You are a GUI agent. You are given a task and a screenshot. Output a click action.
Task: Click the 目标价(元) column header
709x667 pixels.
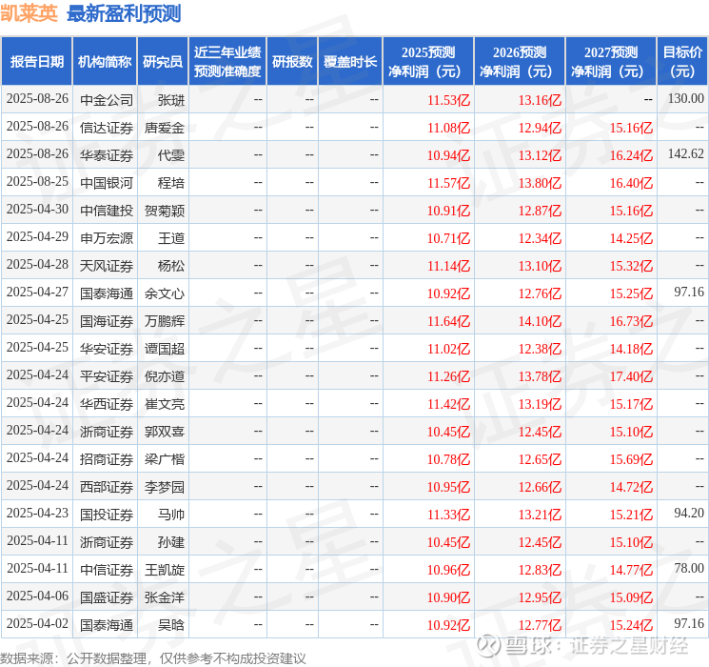(x=681, y=62)
